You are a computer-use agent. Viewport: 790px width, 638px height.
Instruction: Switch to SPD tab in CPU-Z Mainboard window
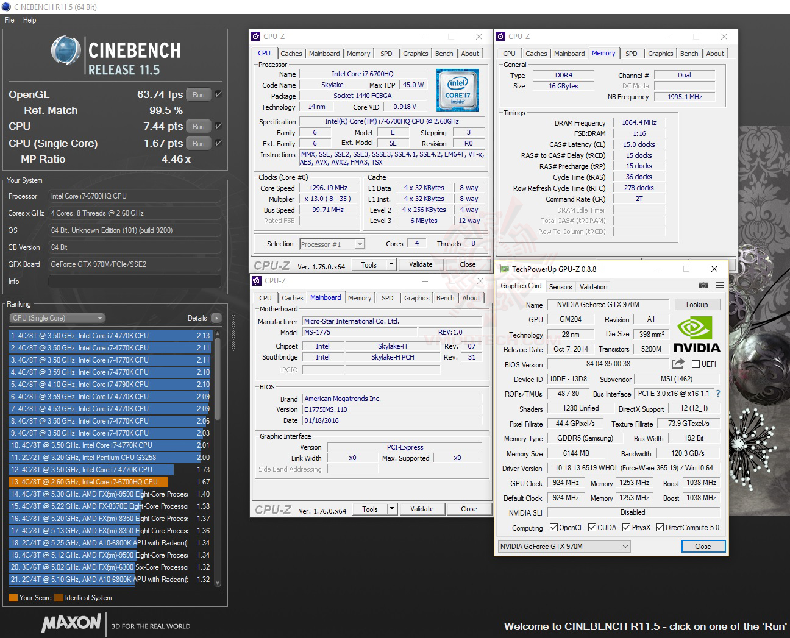(388, 298)
